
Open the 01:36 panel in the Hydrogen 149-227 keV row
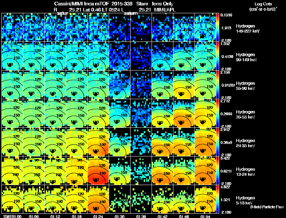[141, 28]
